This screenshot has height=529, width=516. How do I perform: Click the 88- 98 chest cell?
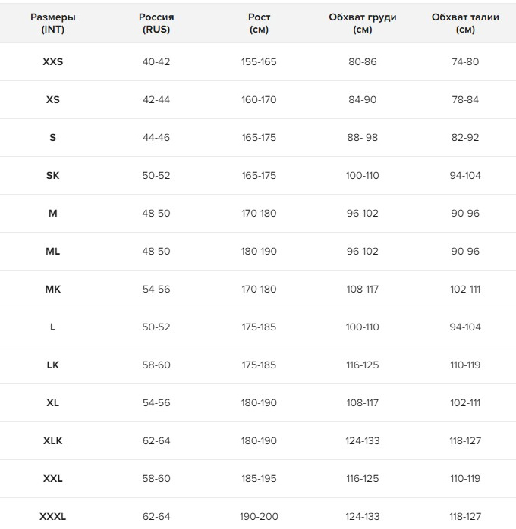coord(363,138)
